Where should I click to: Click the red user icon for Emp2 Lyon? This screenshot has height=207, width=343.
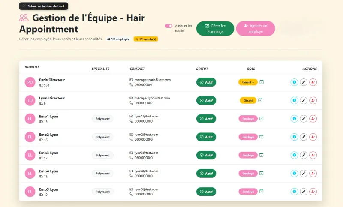click(x=313, y=137)
